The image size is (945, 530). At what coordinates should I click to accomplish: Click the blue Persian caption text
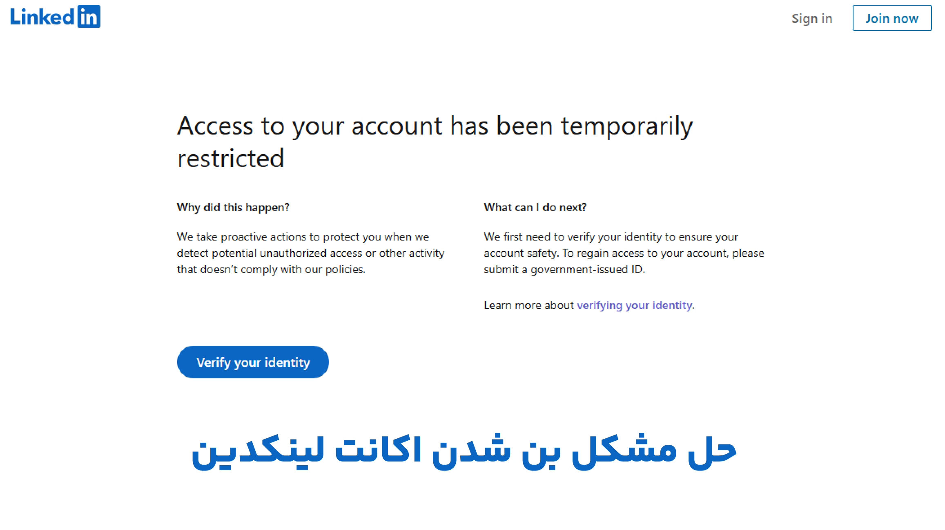[x=464, y=451]
